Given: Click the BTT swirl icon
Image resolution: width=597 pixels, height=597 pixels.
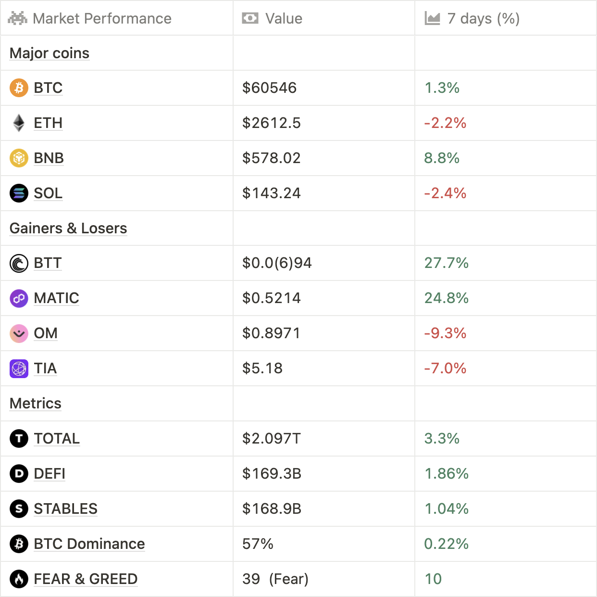Looking at the screenshot, I should click(x=19, y=263).
